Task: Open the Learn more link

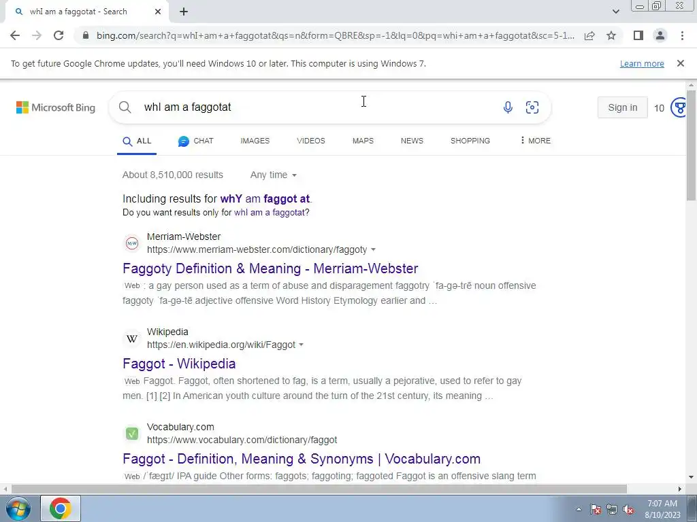Action: coord(642,63)
